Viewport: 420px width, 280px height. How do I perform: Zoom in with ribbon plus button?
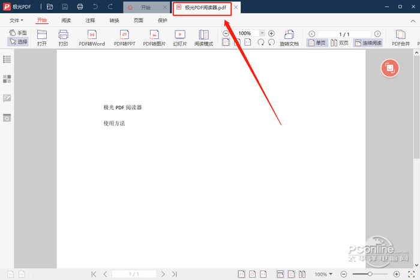click(x=271, y=34)
